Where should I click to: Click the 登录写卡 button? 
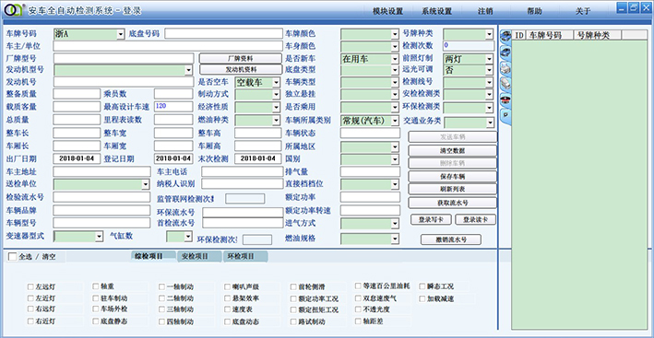click(x=432, y=219)
